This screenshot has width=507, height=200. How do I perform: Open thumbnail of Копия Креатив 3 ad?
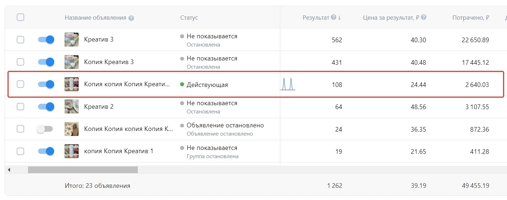71,62
